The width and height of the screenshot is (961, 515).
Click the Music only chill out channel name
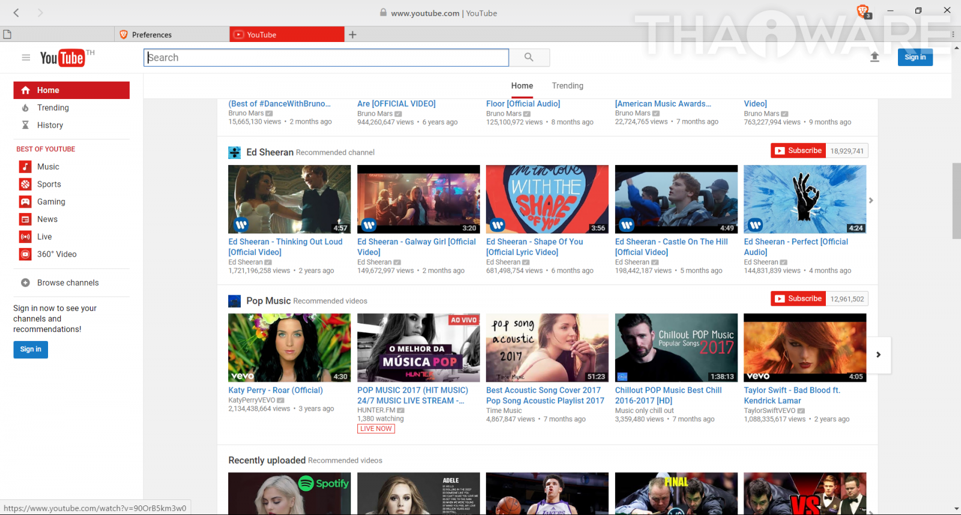644,411
